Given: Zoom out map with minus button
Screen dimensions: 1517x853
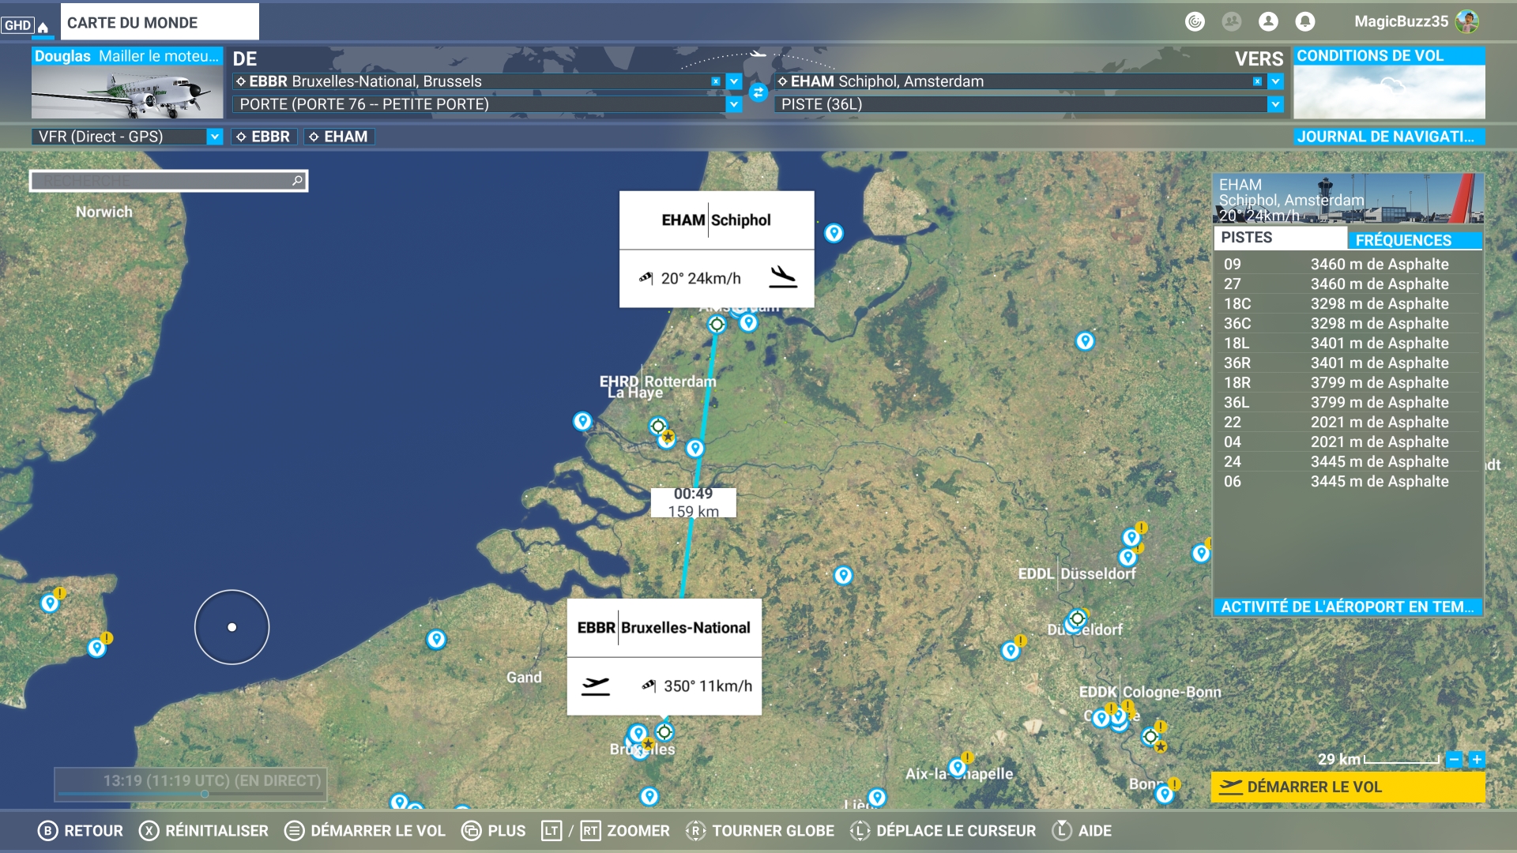Looking at the screenshot, I should pos(1454,760).
